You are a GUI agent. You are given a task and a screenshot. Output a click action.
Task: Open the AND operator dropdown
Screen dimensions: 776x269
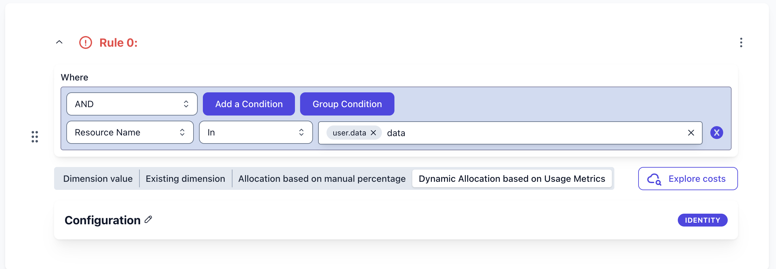[x=132, y=104]
